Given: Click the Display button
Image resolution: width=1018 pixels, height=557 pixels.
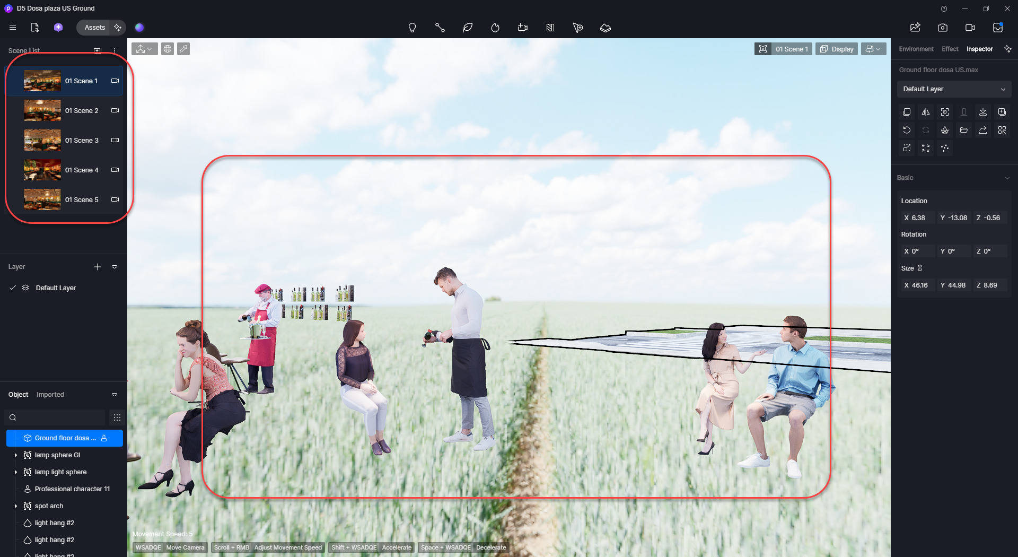Looking at the screenshot, I should coord(836,49).
